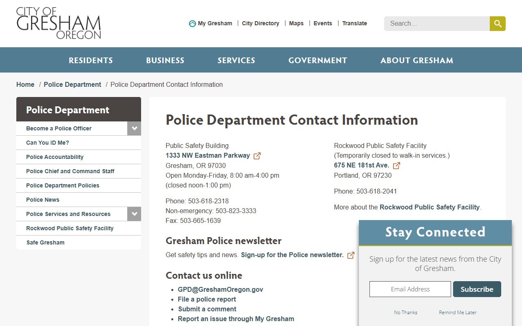Go to Home breadcrumb

25,84
